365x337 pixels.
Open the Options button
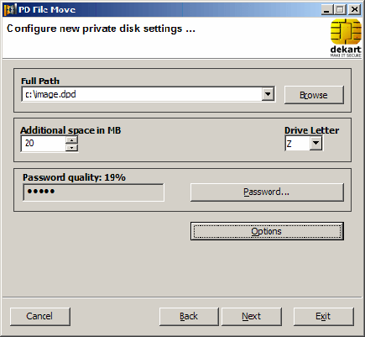pyautogui.click(x=267, y=231)
